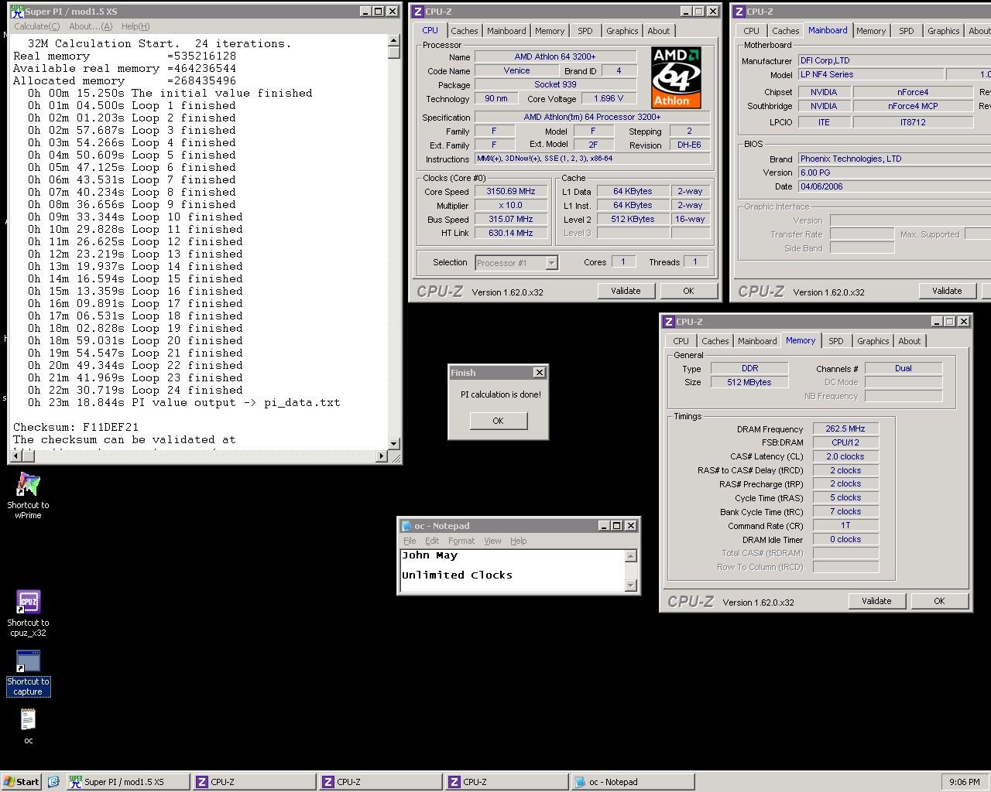Screen dimensions: 991x792
Task: Click the CPU-Z CPU window title icon
Action: click(417, 11)
